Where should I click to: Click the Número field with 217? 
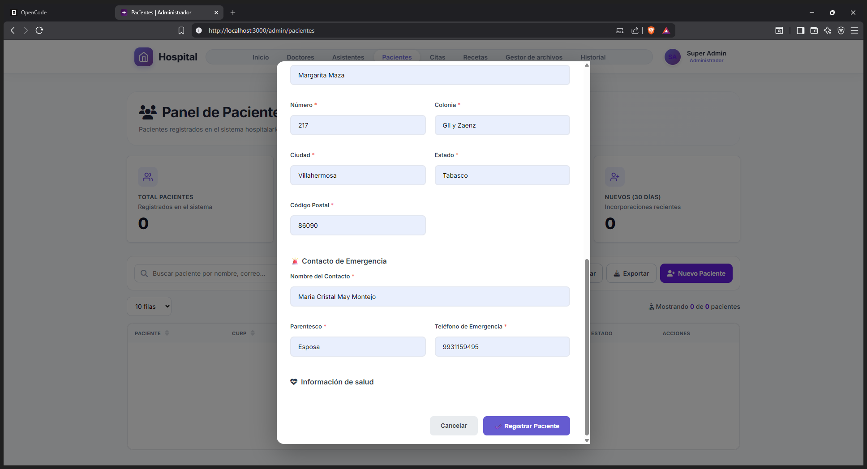tap(358, 125)
